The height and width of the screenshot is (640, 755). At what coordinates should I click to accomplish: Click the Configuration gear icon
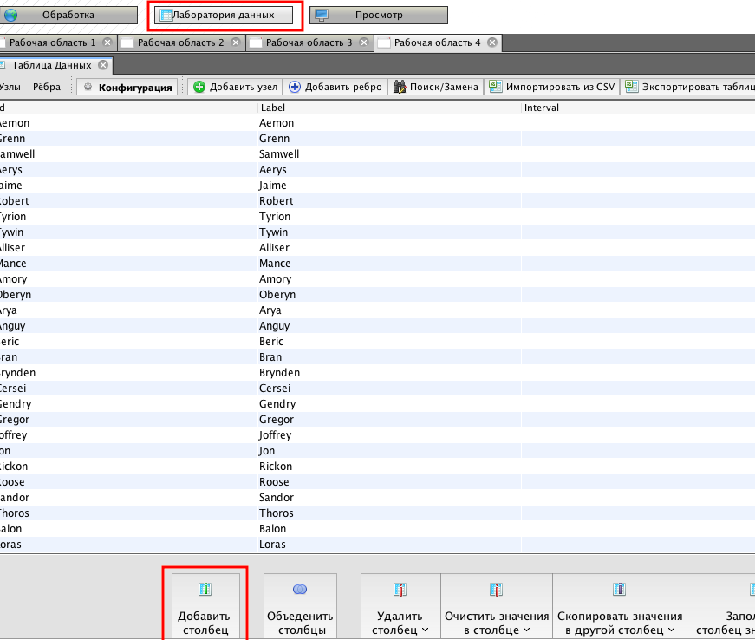point(88,87)
